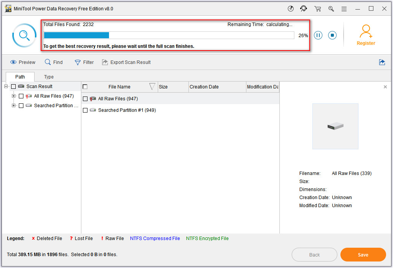
Task: Open the bootable media disc icon
Action: [x=291, y=9]
